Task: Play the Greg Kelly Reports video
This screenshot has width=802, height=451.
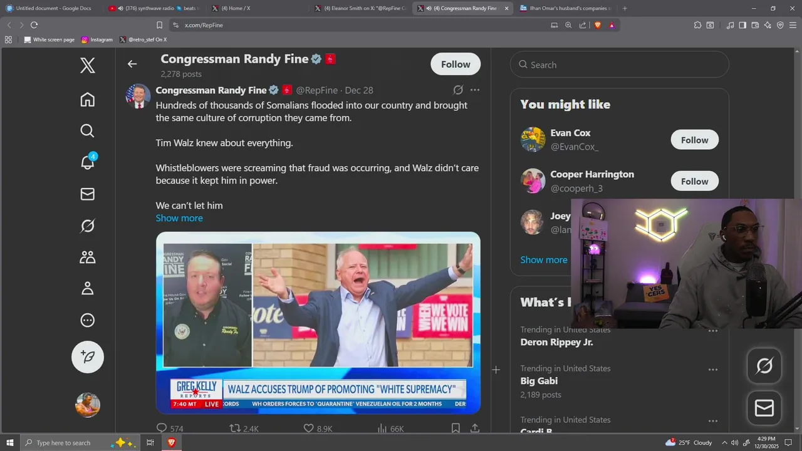Action: tap(318, 323)
